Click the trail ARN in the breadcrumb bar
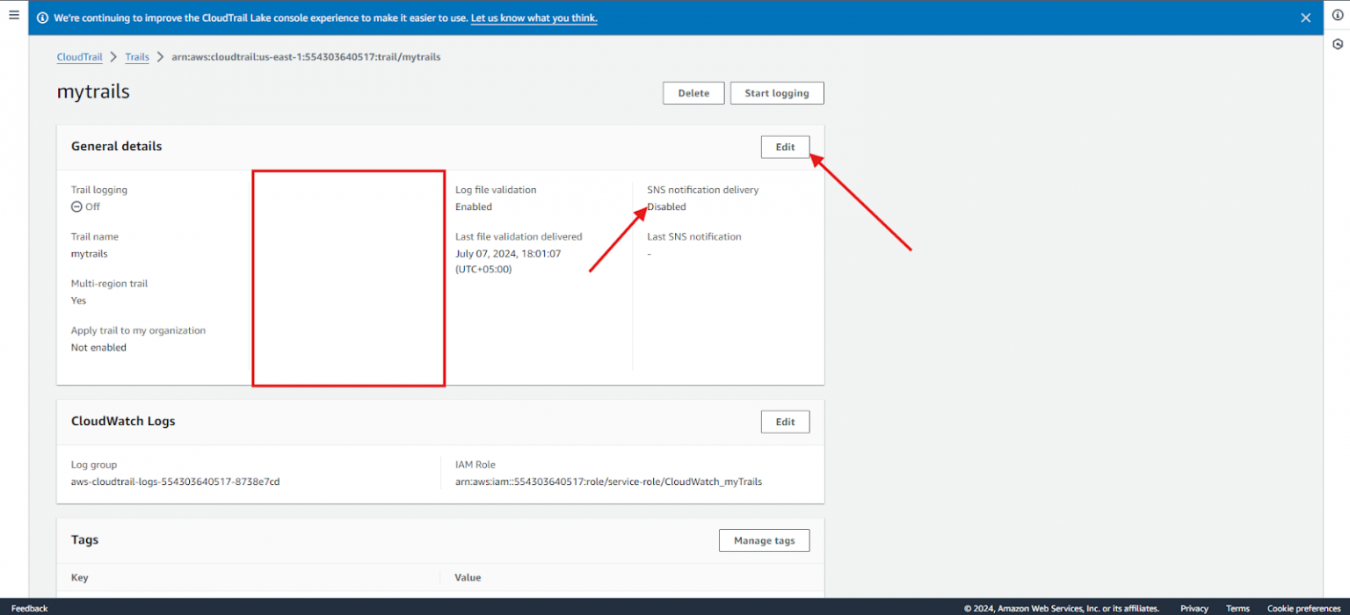The height and width of the screenshot is (615, 1350). [307, 56]
